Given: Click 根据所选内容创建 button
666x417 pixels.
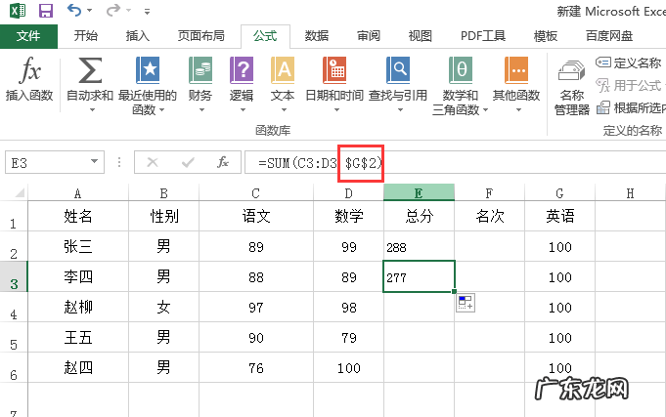Looking at the screenshot, I should point(631,107).
